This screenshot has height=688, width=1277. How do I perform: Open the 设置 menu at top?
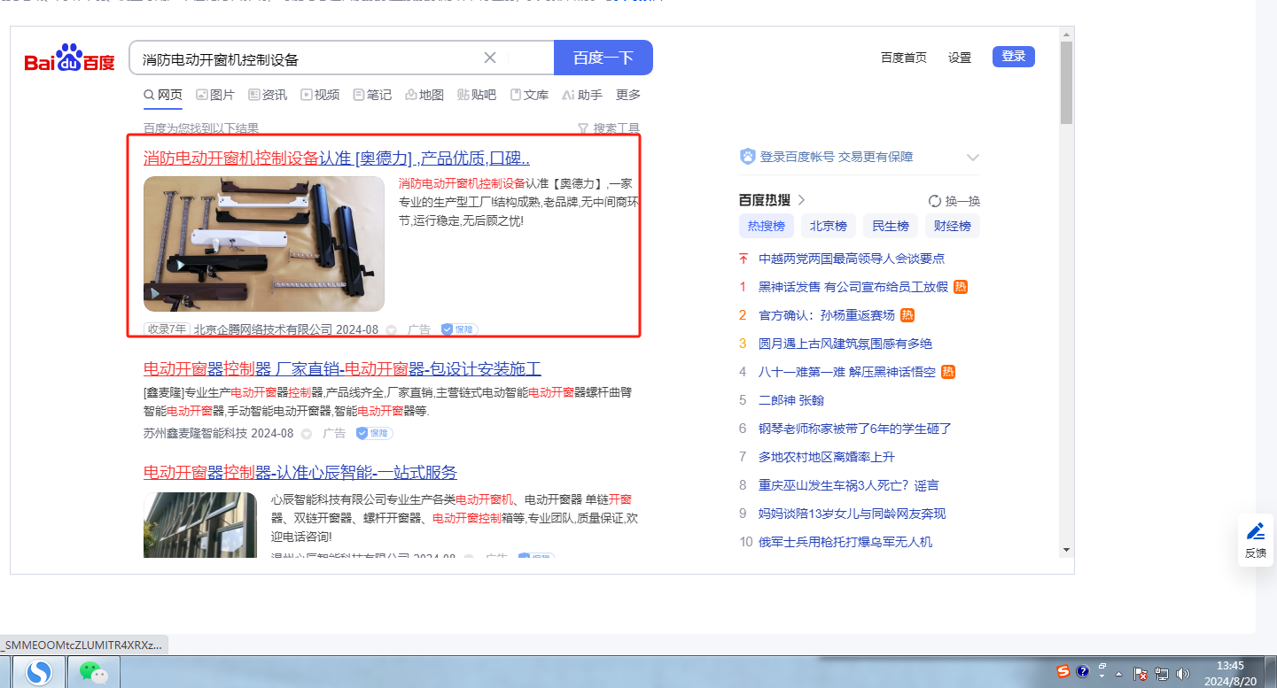coord(960,58)
